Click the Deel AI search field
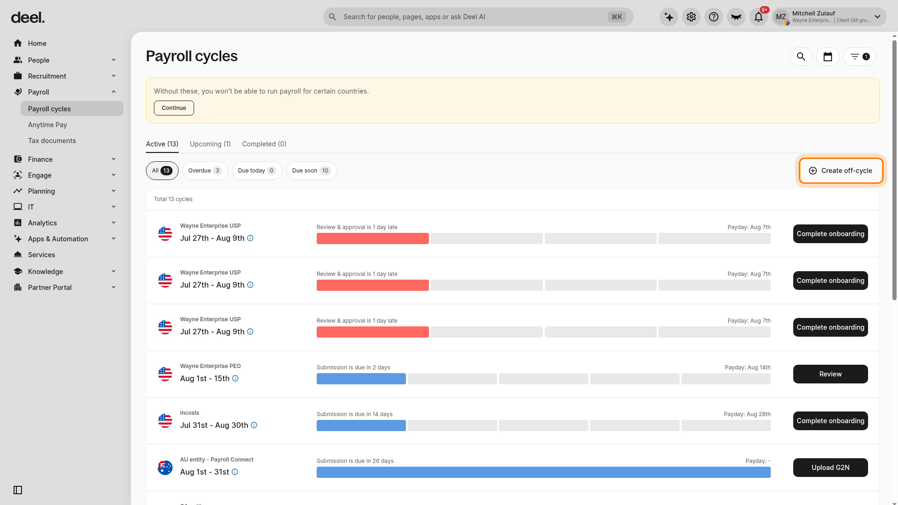Screen dimensions: 898x505 pos(478,17)
